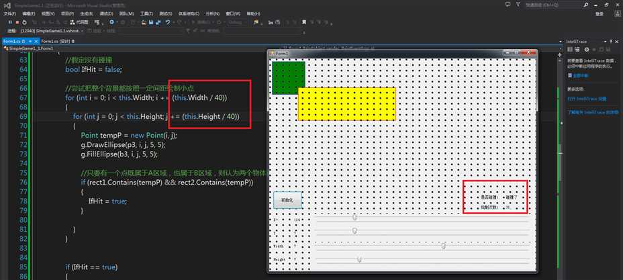The width and height of the screenshot is (623, 280).
Task: Click the 了解有关 IntelliTrace link
Action: pos(593,112)
